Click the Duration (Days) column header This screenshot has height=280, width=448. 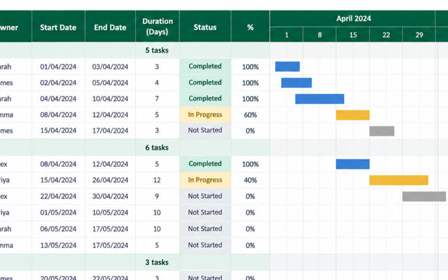coord(157,26)
